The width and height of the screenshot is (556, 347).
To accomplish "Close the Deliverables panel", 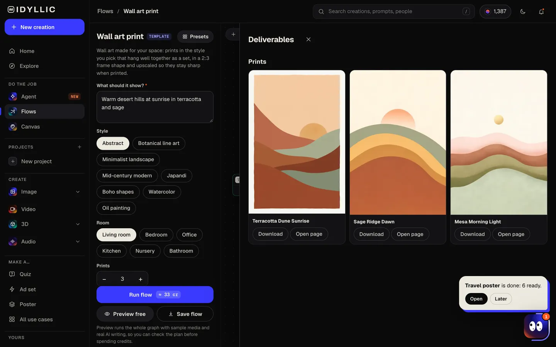I will 308,39.
